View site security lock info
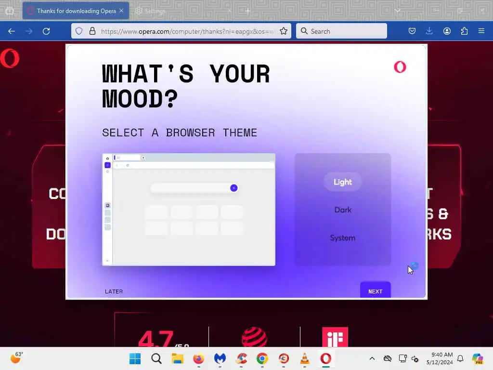The height and width of the screenshot is (370, 493). 92,31
